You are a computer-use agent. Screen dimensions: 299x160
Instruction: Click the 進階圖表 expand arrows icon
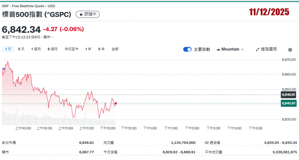point(257,50)
